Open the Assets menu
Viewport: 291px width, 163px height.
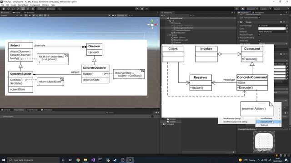point(14,5)
